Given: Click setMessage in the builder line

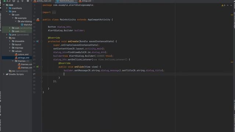Looking at the screenshot, I should pos(81,70).
